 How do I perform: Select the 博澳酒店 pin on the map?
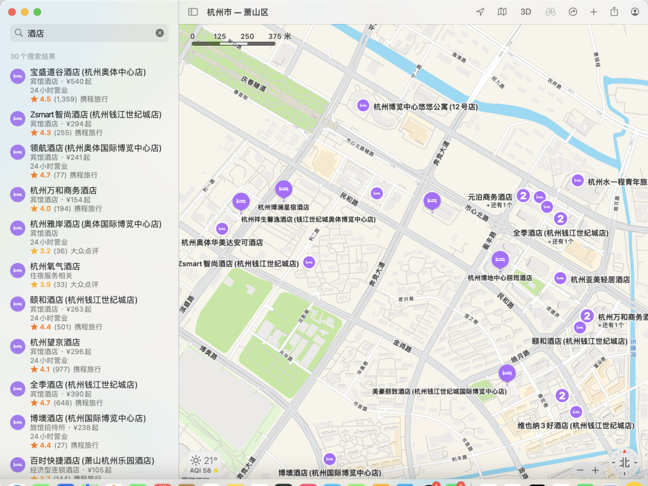coord(329,459)
